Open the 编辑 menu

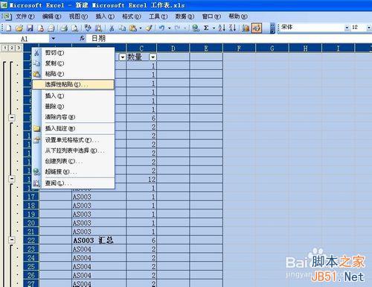pos(51,16)
